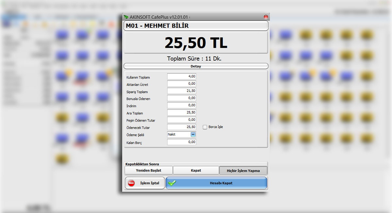Click the Bonusla Ödenen input box

coord(181,98)
